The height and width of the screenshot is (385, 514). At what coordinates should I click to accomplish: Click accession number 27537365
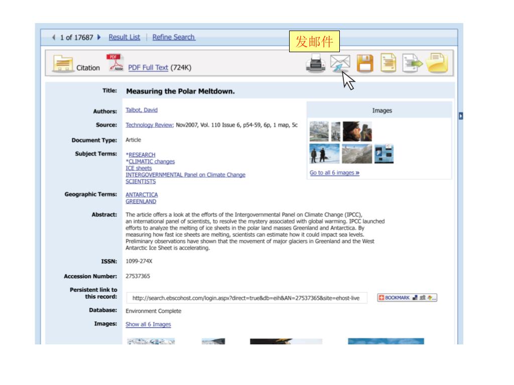click(138, 276)
